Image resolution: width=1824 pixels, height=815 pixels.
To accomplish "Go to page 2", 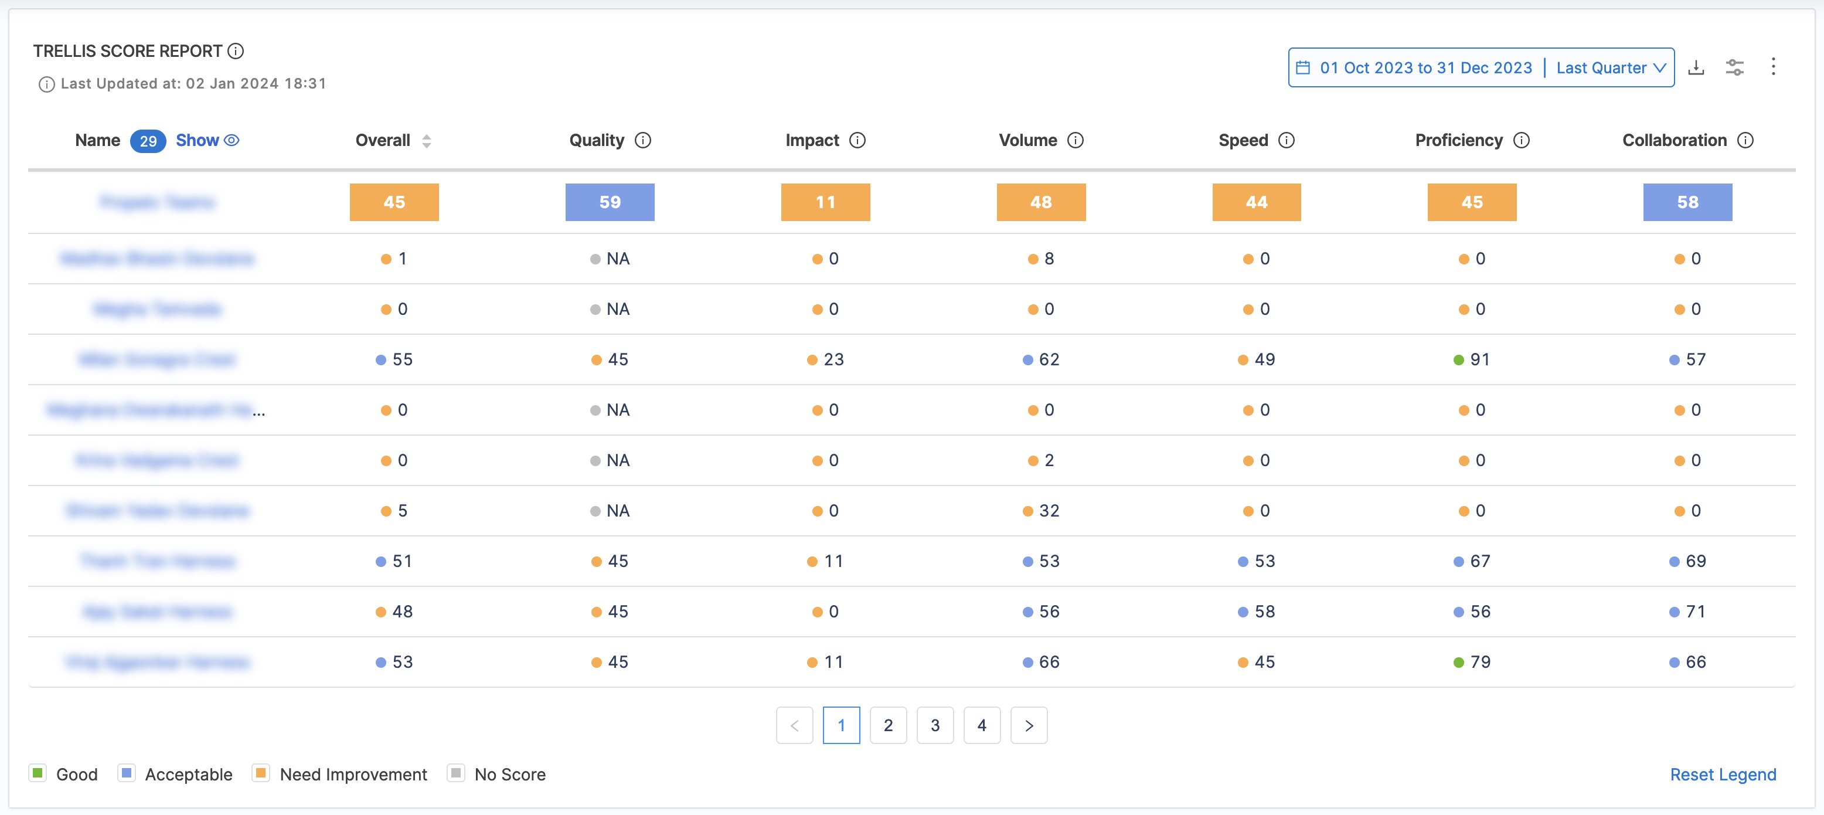I will (888, 725).
